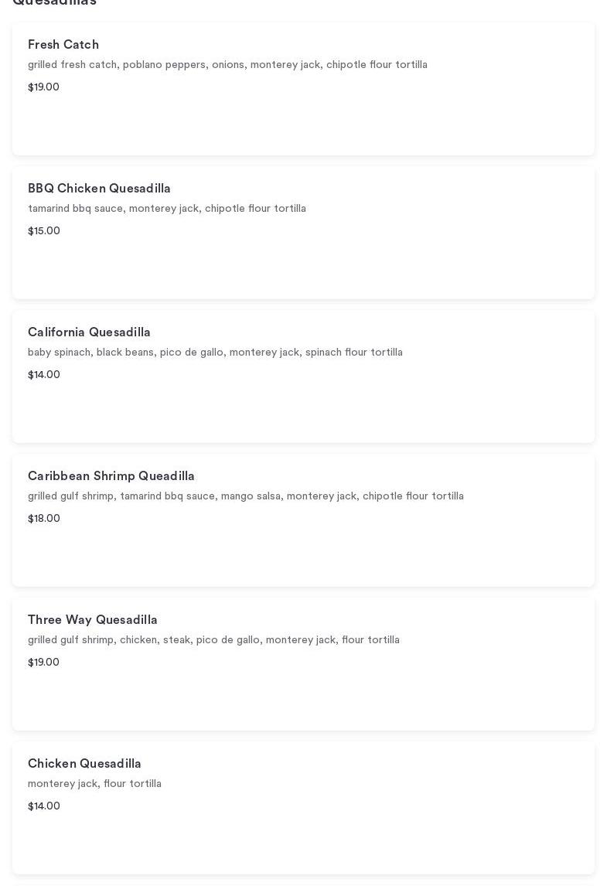Click the Chicken Quesadilla $14.00 price
The height and width of the screenshot is (886, 607).
coord(43,806)
